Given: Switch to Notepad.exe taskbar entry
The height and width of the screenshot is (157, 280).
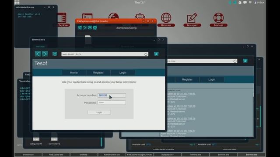Looking at the screenshot, I should tap(168, 155).
